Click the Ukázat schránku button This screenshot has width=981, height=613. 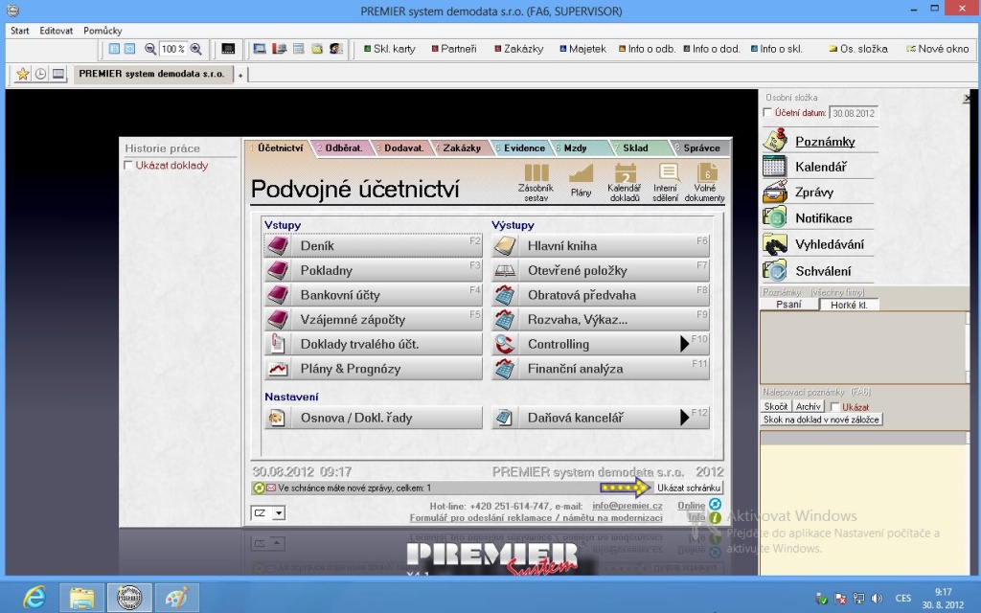(x=688, y=488)
